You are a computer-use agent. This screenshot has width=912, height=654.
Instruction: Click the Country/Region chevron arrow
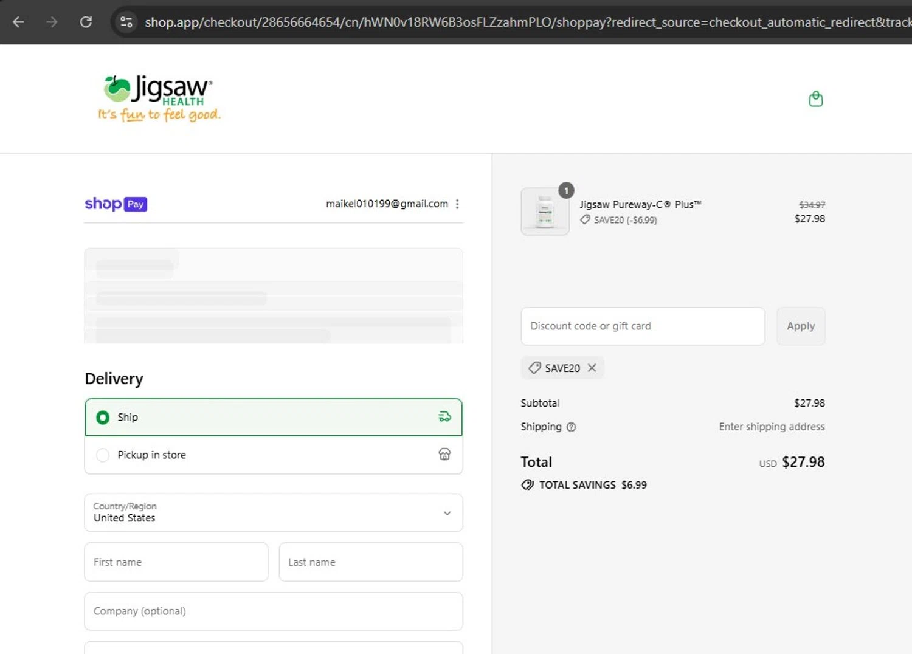coord(447,513)
